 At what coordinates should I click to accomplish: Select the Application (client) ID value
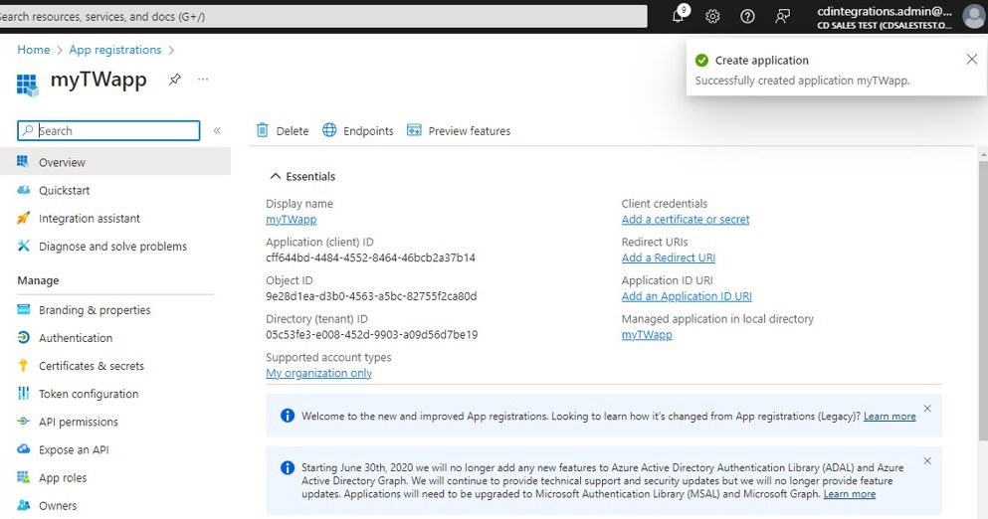pyautogui.click(x=370, y=258)
